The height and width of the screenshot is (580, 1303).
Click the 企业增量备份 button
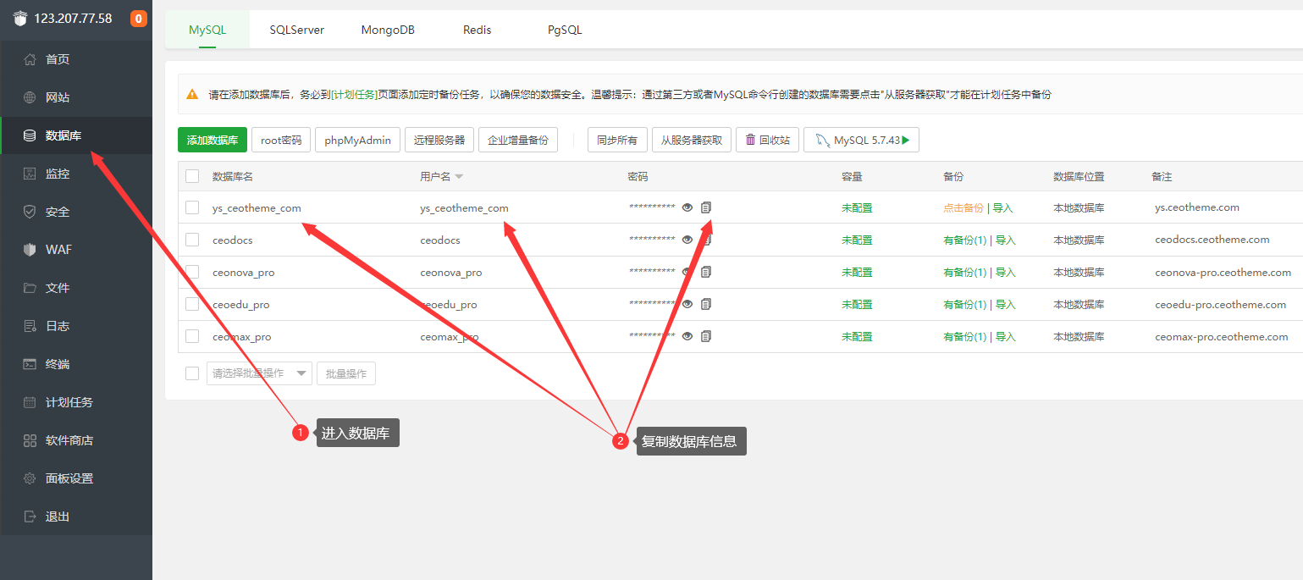518,140
